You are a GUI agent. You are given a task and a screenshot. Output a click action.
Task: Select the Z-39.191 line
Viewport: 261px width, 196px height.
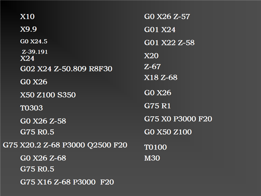(x=35, y=51)
